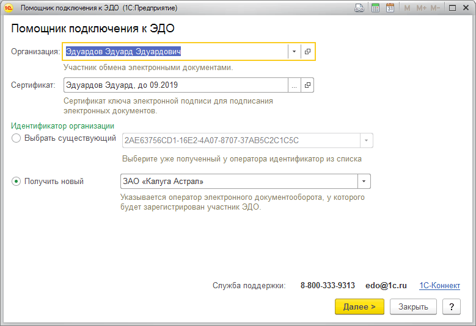The width and height of the screenshot is (476, 326).
Task: Expand the Организация dropdown list
Action: (x=294, y=51)
